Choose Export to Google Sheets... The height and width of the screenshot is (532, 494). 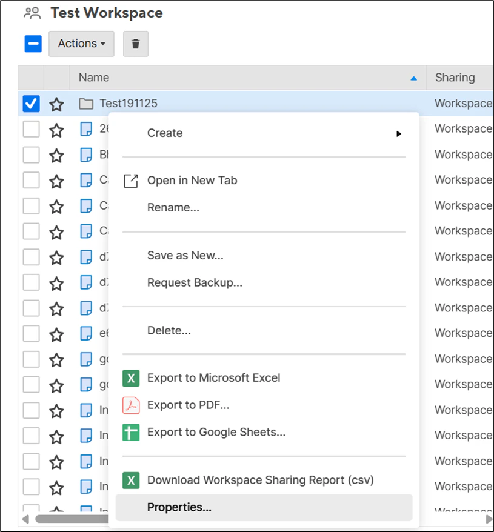[x=264, y=432]
